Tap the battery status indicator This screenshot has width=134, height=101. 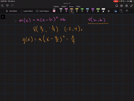(130, 1)
